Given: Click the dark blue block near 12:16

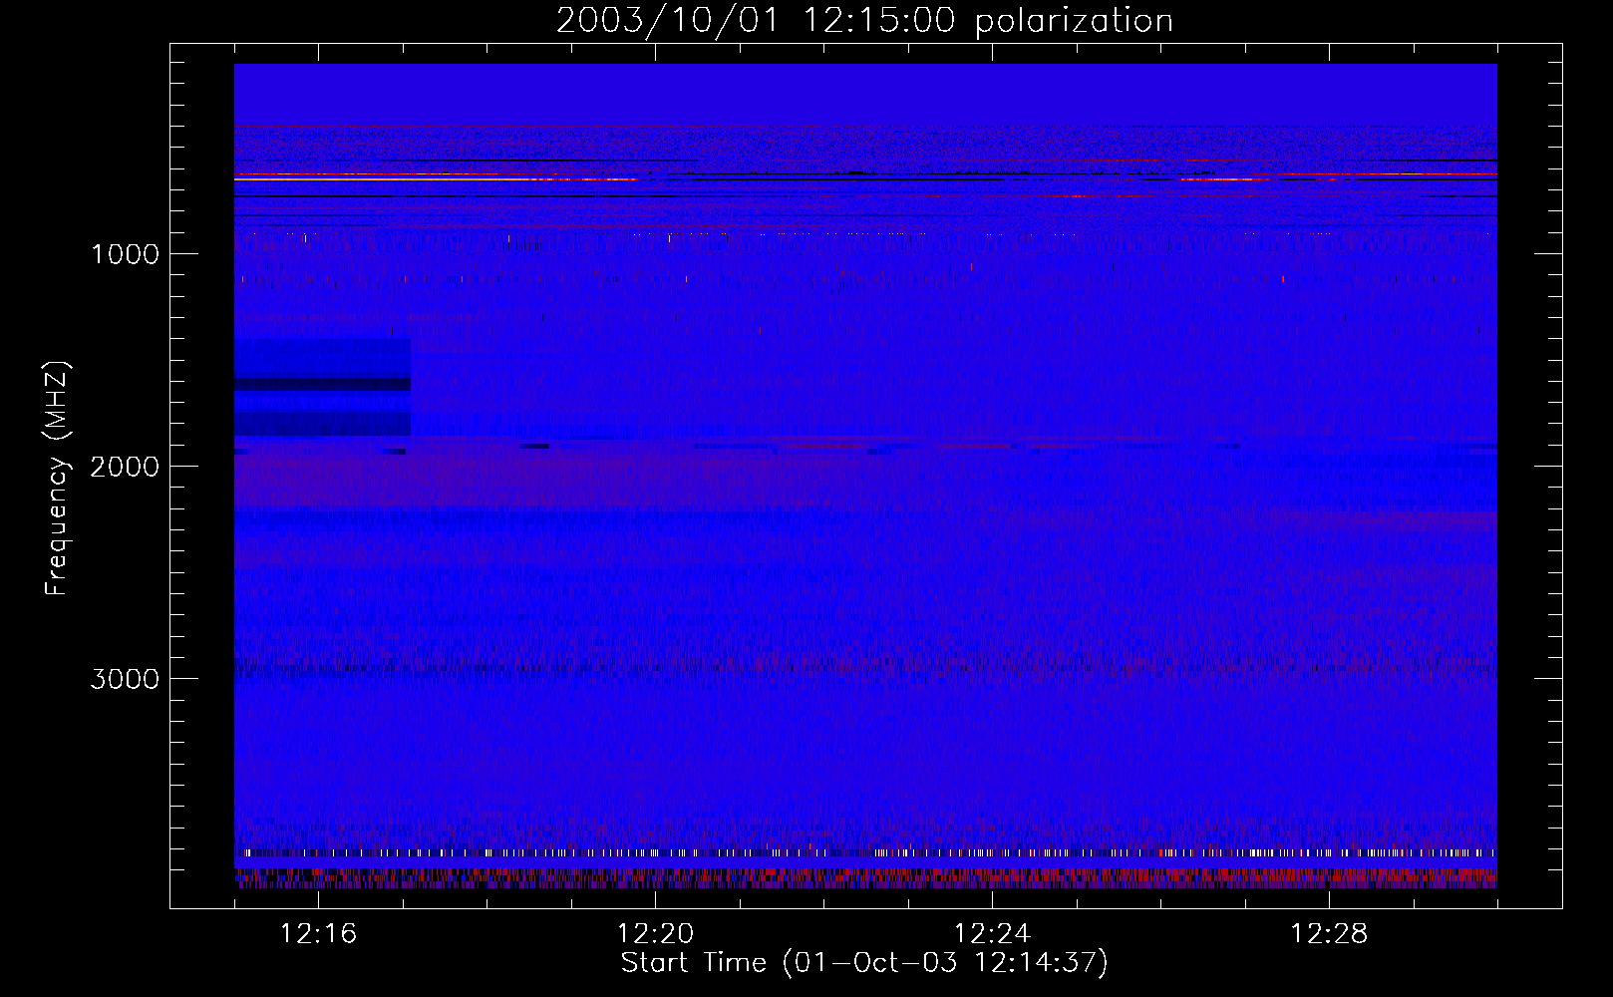Looking at the screenshot, I should [x=322, y=387].
